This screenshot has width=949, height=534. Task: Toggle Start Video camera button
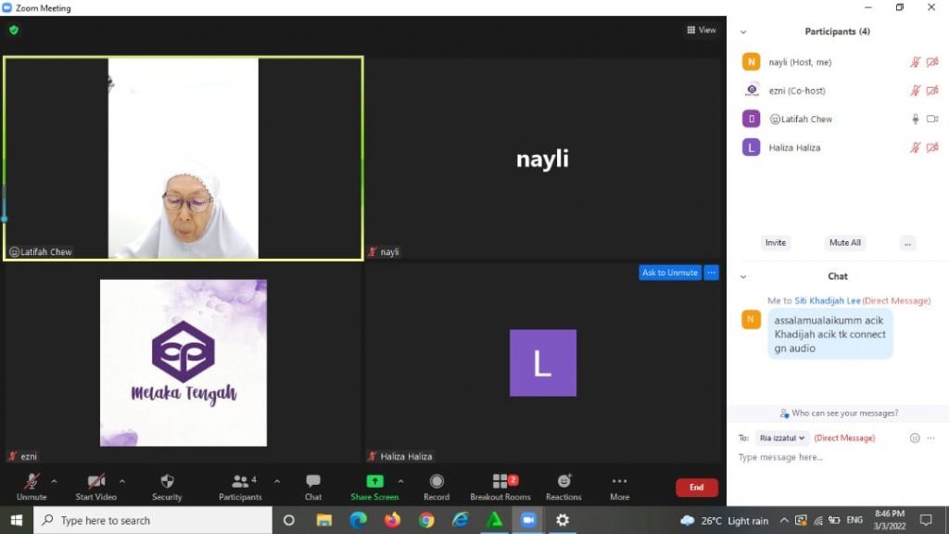96,482
